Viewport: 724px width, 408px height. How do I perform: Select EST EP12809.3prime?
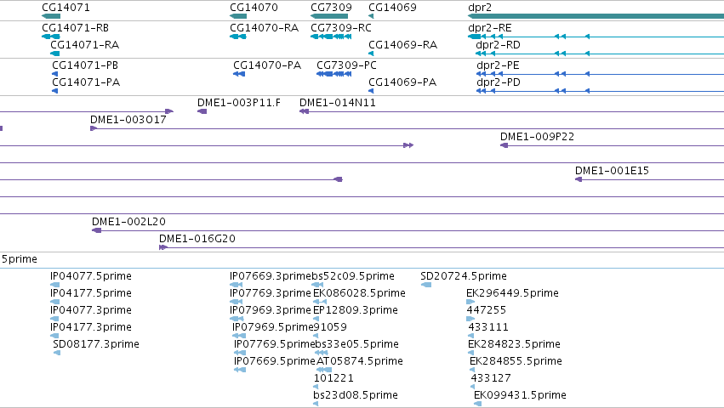355,310
